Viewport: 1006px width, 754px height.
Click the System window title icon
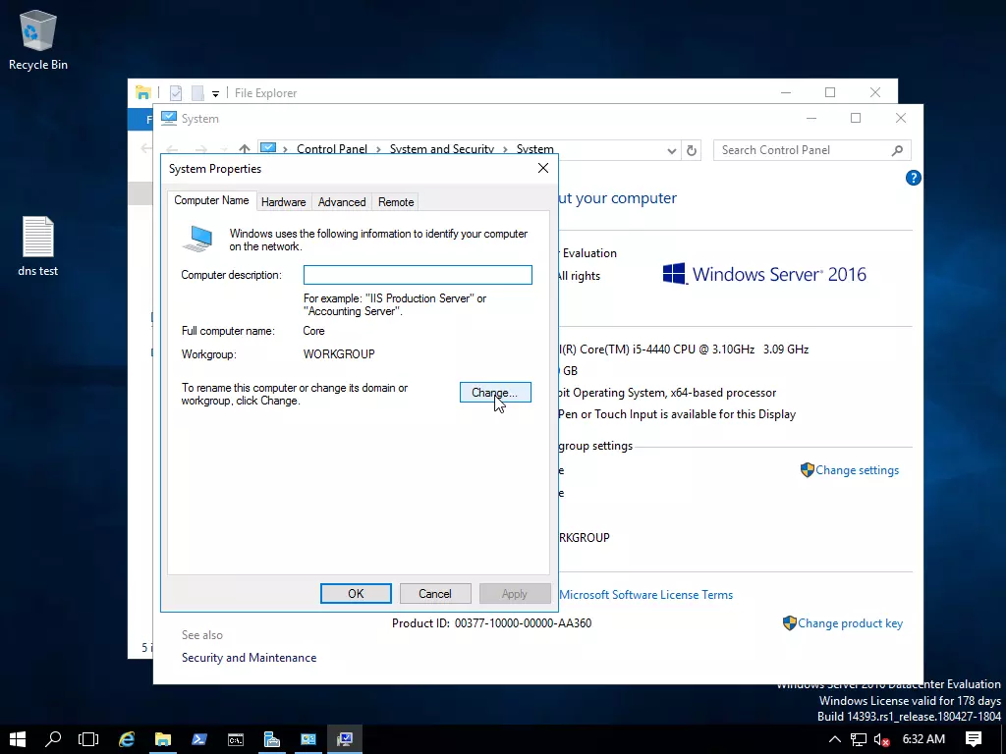(169, 118)
